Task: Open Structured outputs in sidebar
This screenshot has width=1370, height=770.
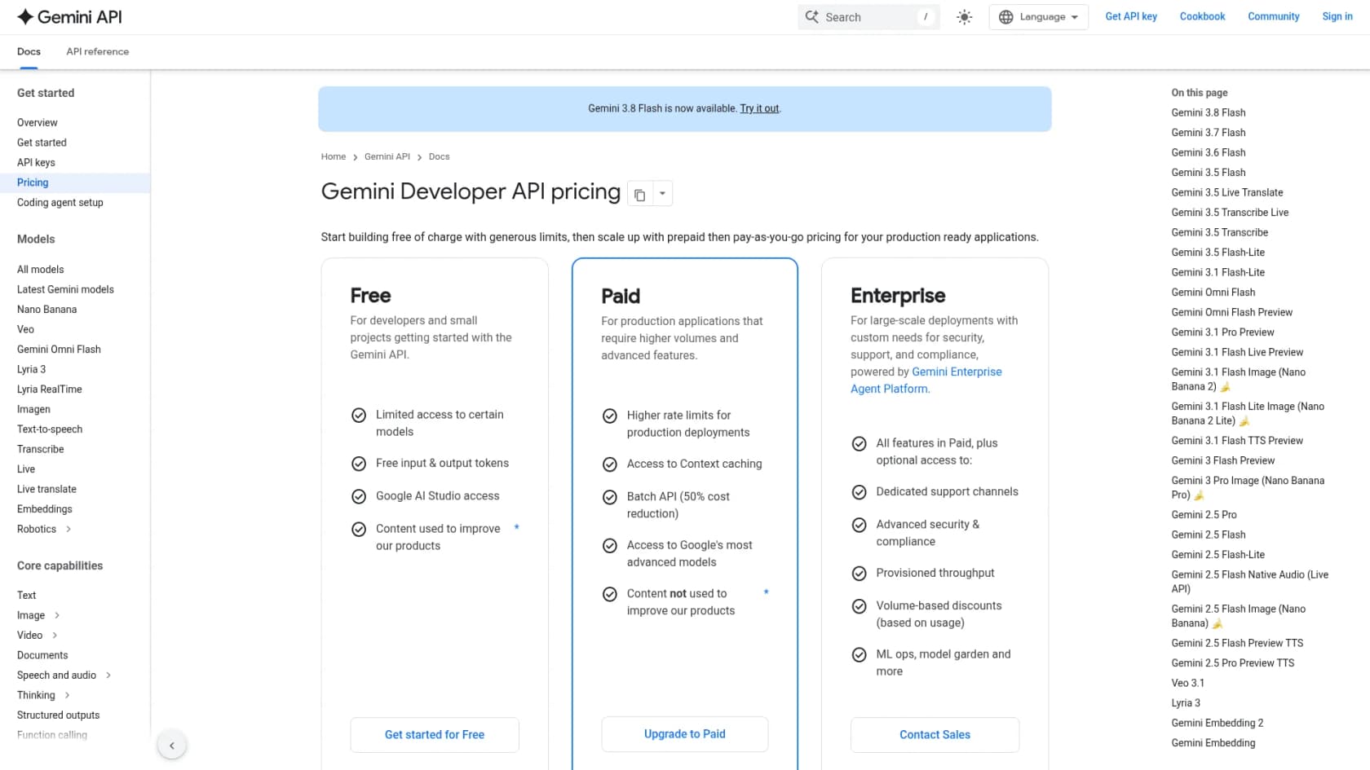Action: [58, 715]
